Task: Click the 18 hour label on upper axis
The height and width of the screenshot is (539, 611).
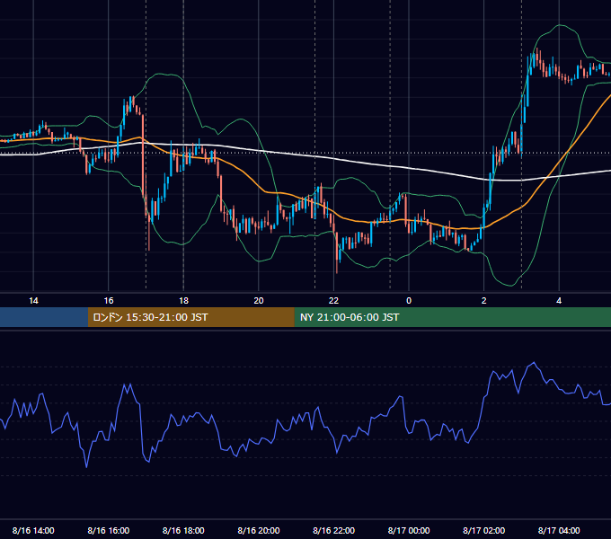Action: 183,301
